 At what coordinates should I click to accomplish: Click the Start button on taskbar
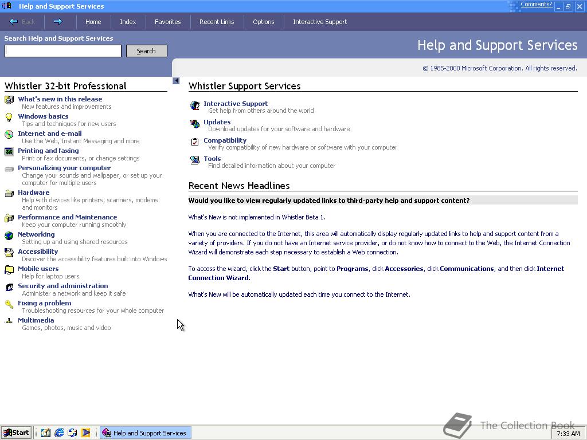coord(15,433)
